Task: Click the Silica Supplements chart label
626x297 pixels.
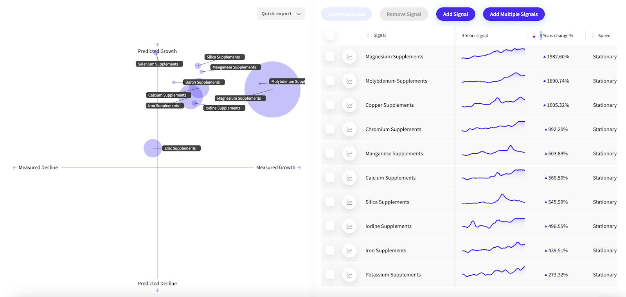Action: [x=225, y=57]
